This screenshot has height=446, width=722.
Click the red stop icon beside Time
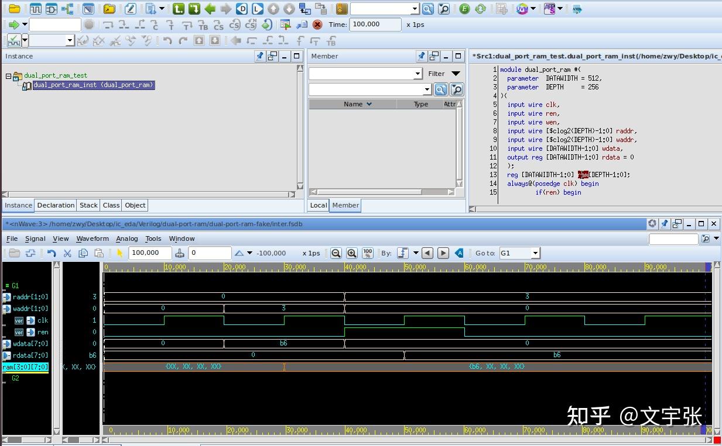(x=317, y=25)
